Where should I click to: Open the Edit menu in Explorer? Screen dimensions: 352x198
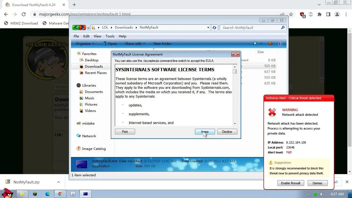pyautogui.click(x=86, y=36)
